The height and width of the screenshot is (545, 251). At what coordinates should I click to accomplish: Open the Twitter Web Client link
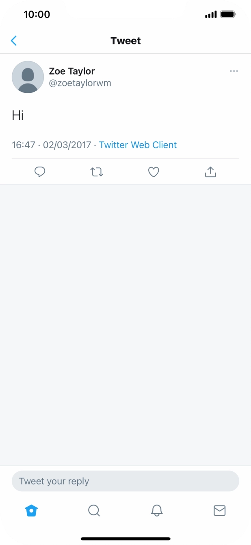(138, 145)
